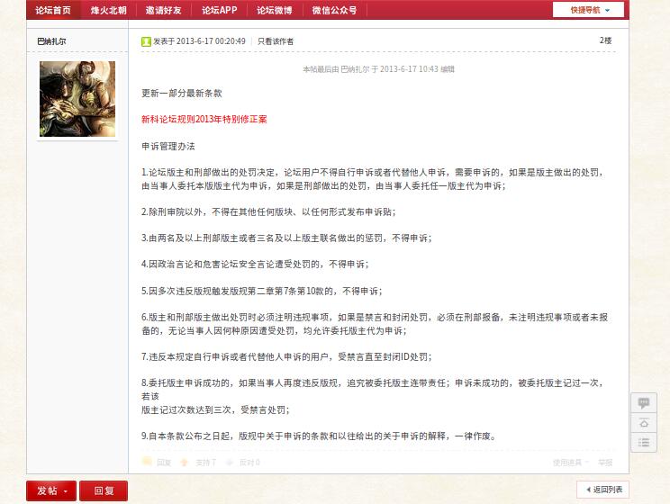Click 只看该作者 to filter by author

click(276, 41)
